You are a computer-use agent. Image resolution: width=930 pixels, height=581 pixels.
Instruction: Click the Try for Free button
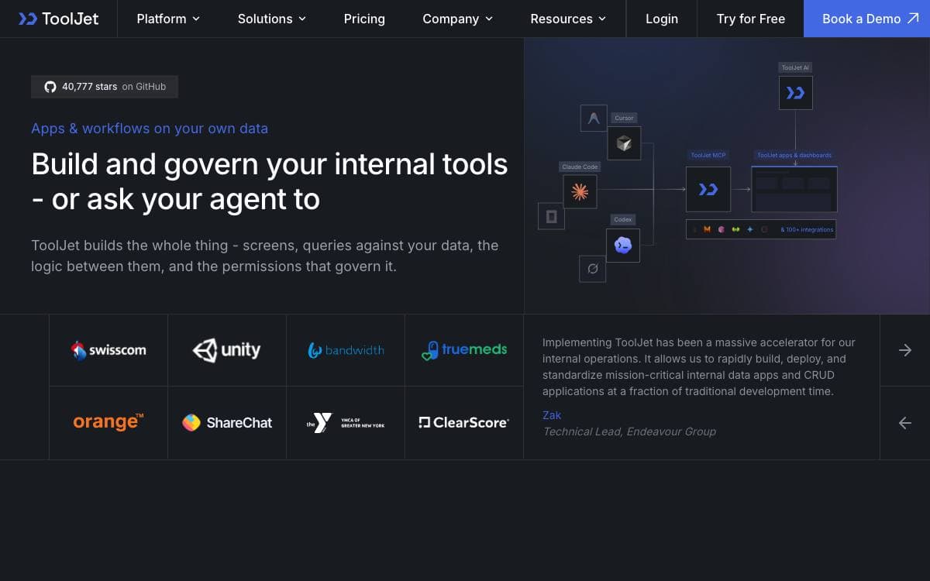click(750, 19)
